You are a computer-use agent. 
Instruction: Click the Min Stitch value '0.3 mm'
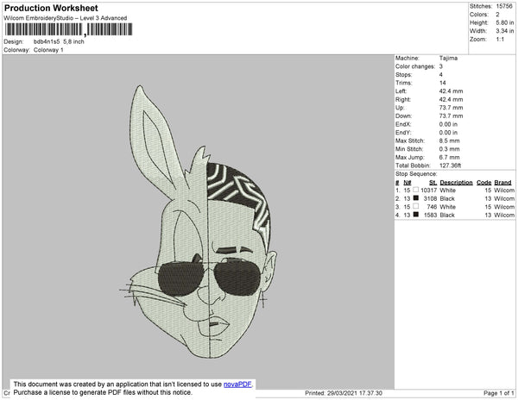point(449,149)
